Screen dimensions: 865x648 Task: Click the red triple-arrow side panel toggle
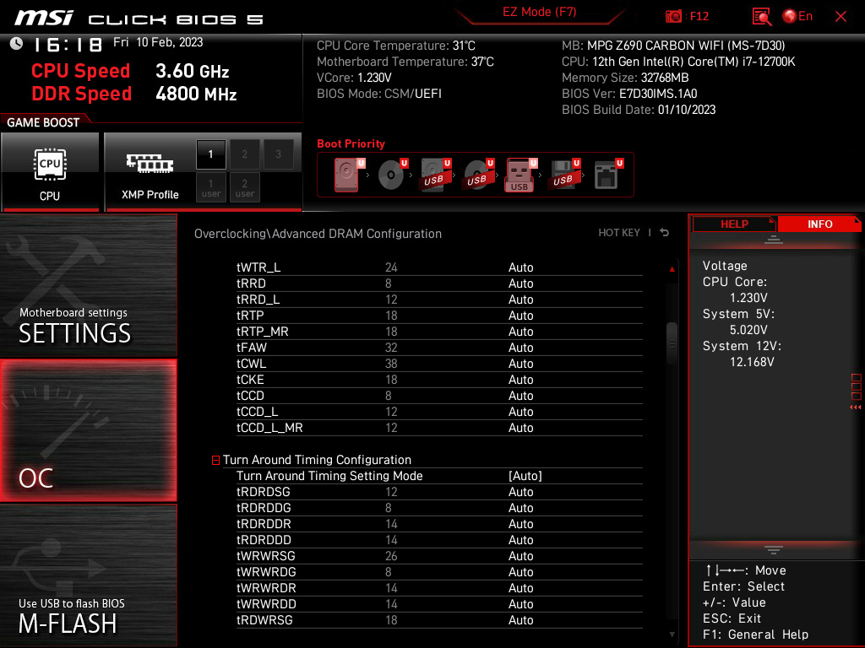(855, 408)
